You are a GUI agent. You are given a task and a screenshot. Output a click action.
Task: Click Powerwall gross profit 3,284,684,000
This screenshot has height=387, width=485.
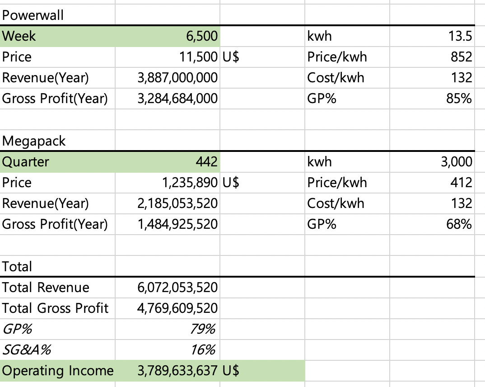[168, 99]
